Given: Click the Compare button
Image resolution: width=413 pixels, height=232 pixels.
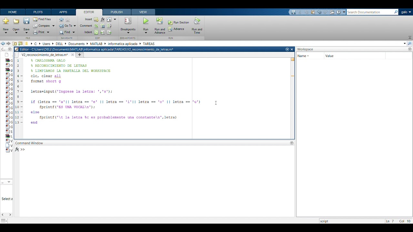Looking at the screenshot, I should coord(42,26).
